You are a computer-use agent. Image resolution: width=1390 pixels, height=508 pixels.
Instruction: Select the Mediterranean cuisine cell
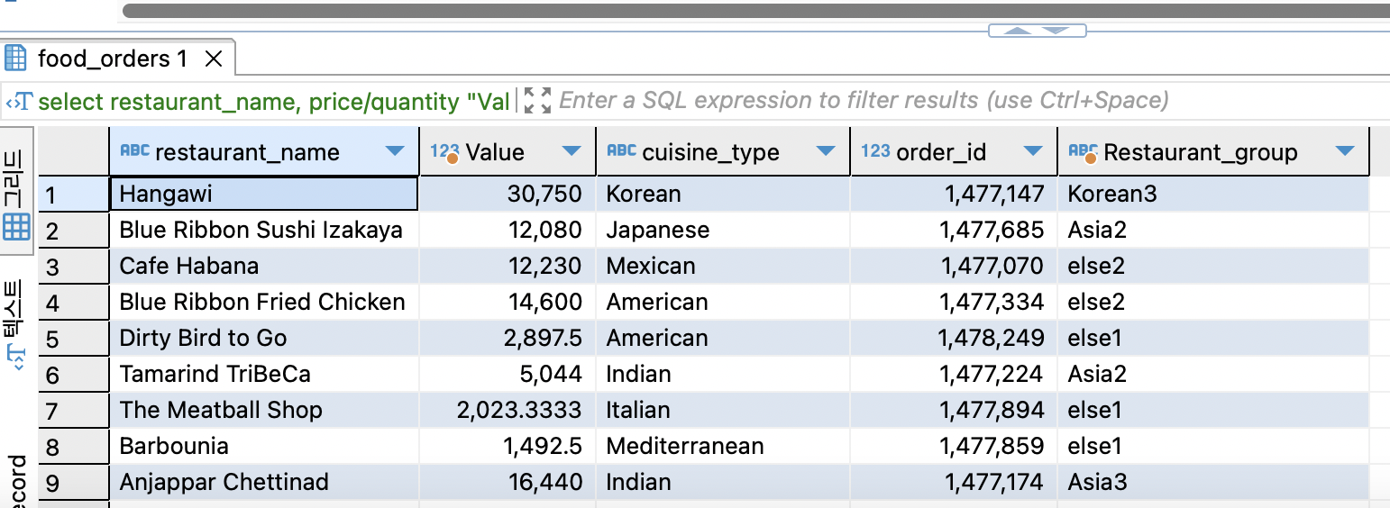tap(723, 446)
